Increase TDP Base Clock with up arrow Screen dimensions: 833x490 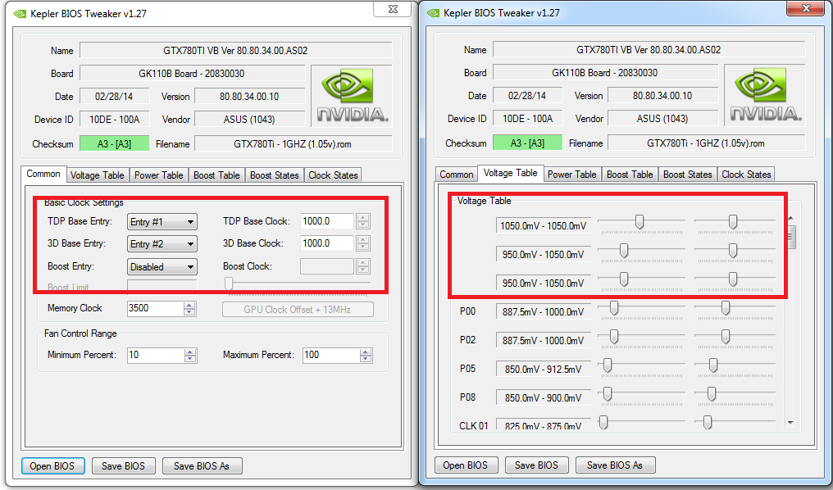(x=363, y=218)
